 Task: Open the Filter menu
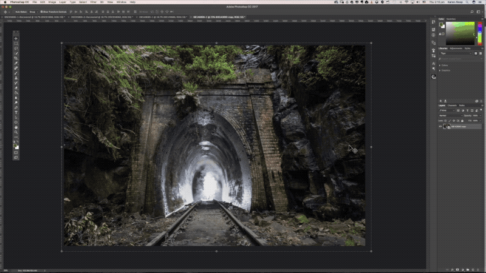pyautogui.click(x=94, y=2)
